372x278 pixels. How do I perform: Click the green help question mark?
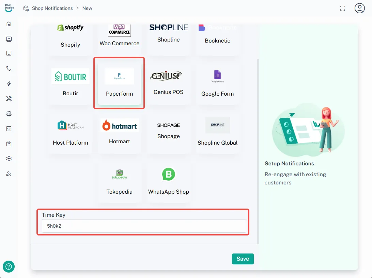click(9, 266)
